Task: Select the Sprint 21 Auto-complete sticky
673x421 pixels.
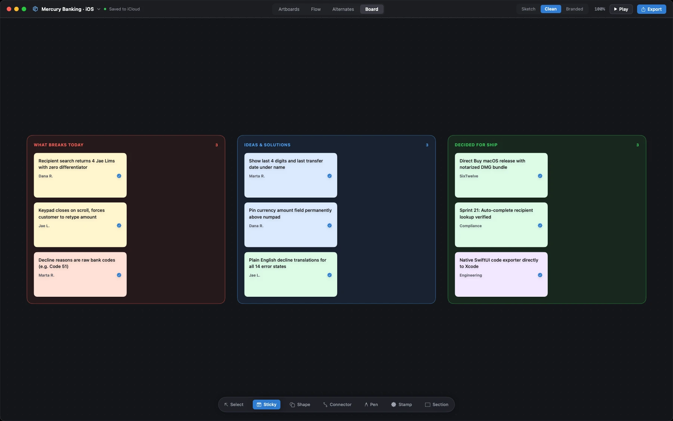Action: (501, 225)
